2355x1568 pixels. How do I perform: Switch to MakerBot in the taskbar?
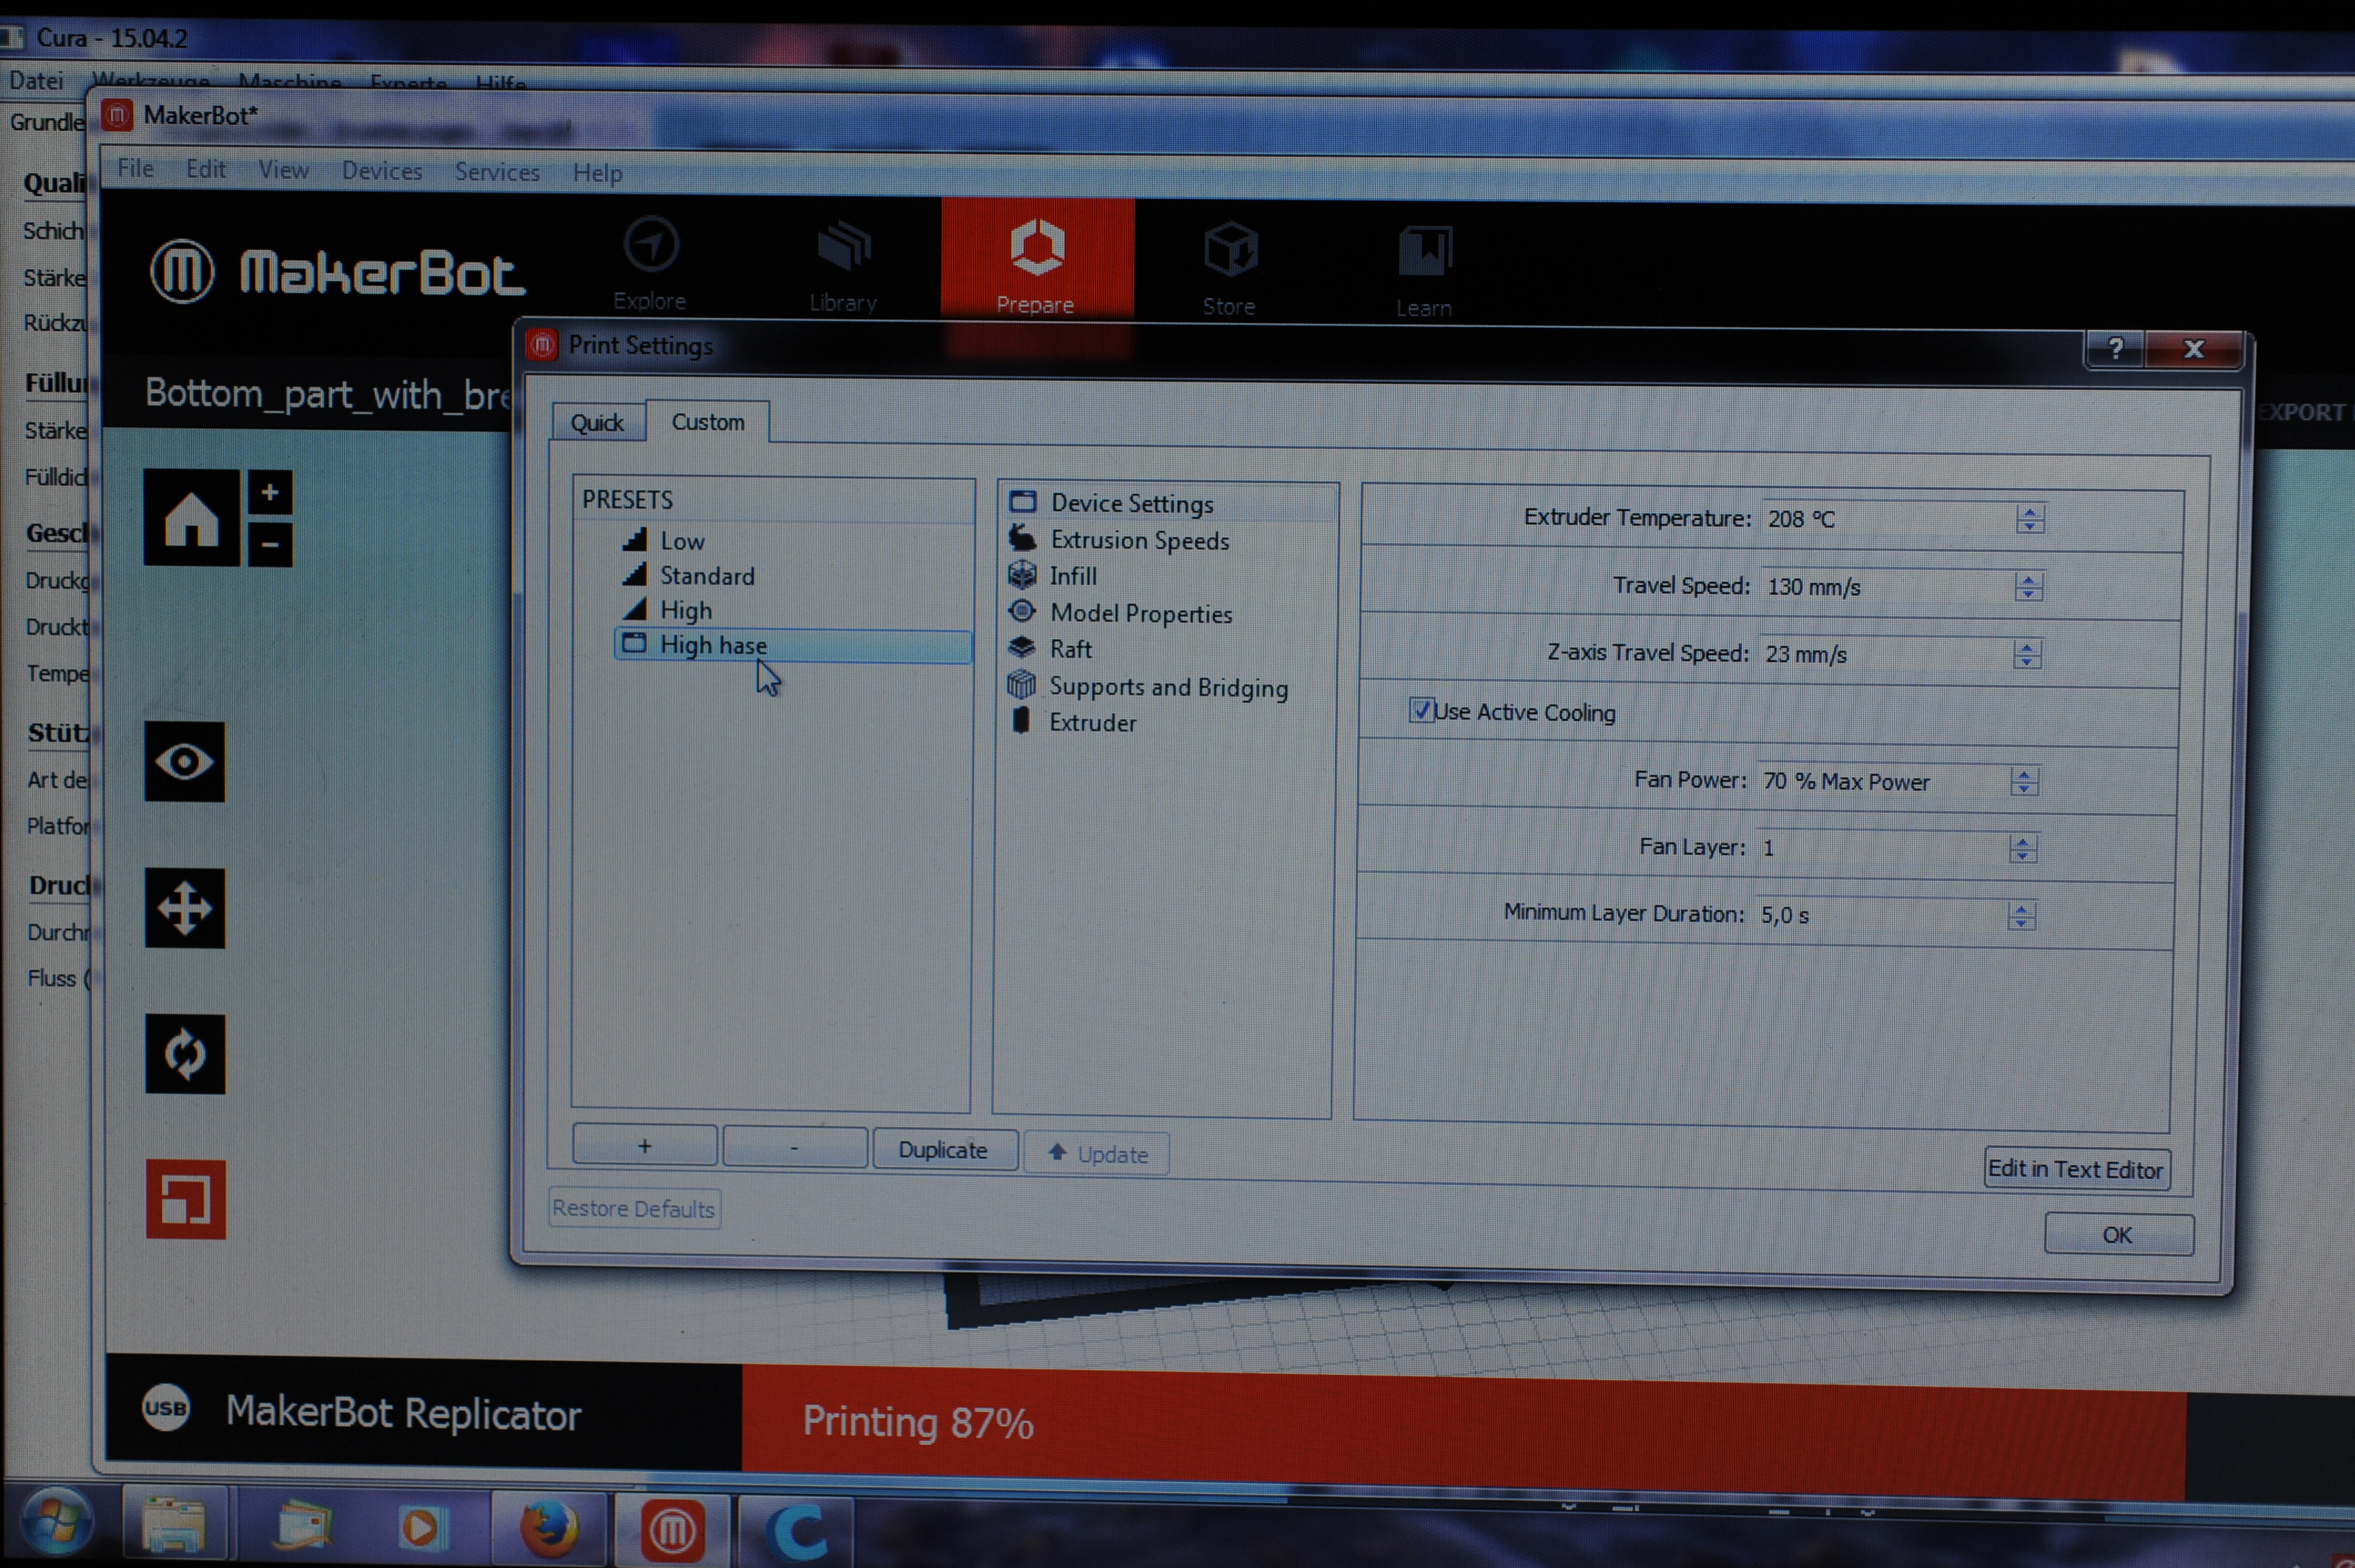672,1530
